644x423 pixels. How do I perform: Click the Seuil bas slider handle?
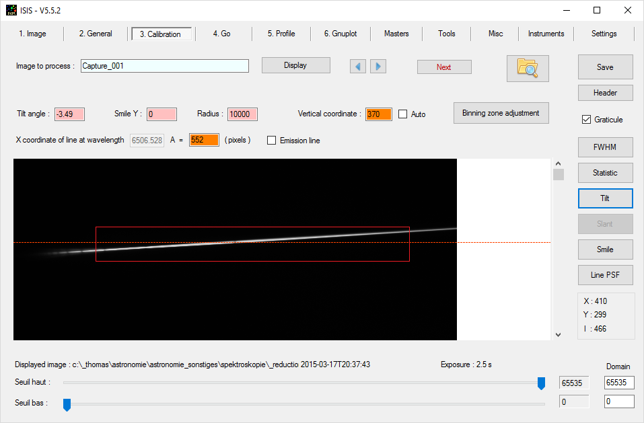(67, 404)
